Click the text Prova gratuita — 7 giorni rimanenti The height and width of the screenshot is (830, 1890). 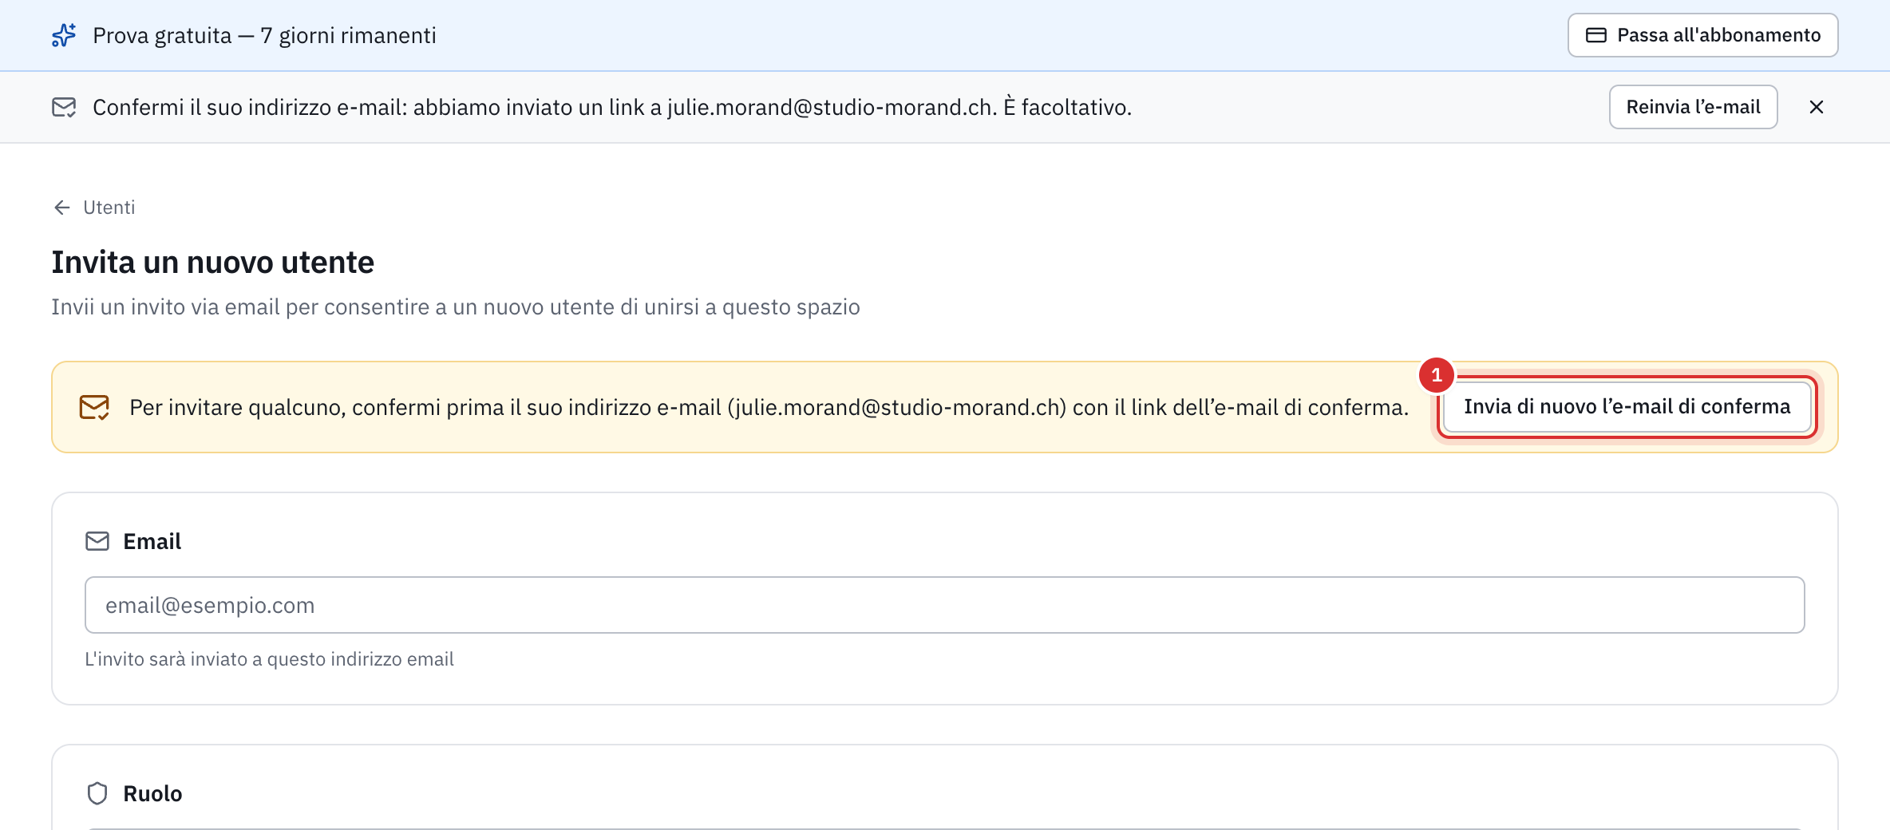pyautogui.click(x=264, y=35)
